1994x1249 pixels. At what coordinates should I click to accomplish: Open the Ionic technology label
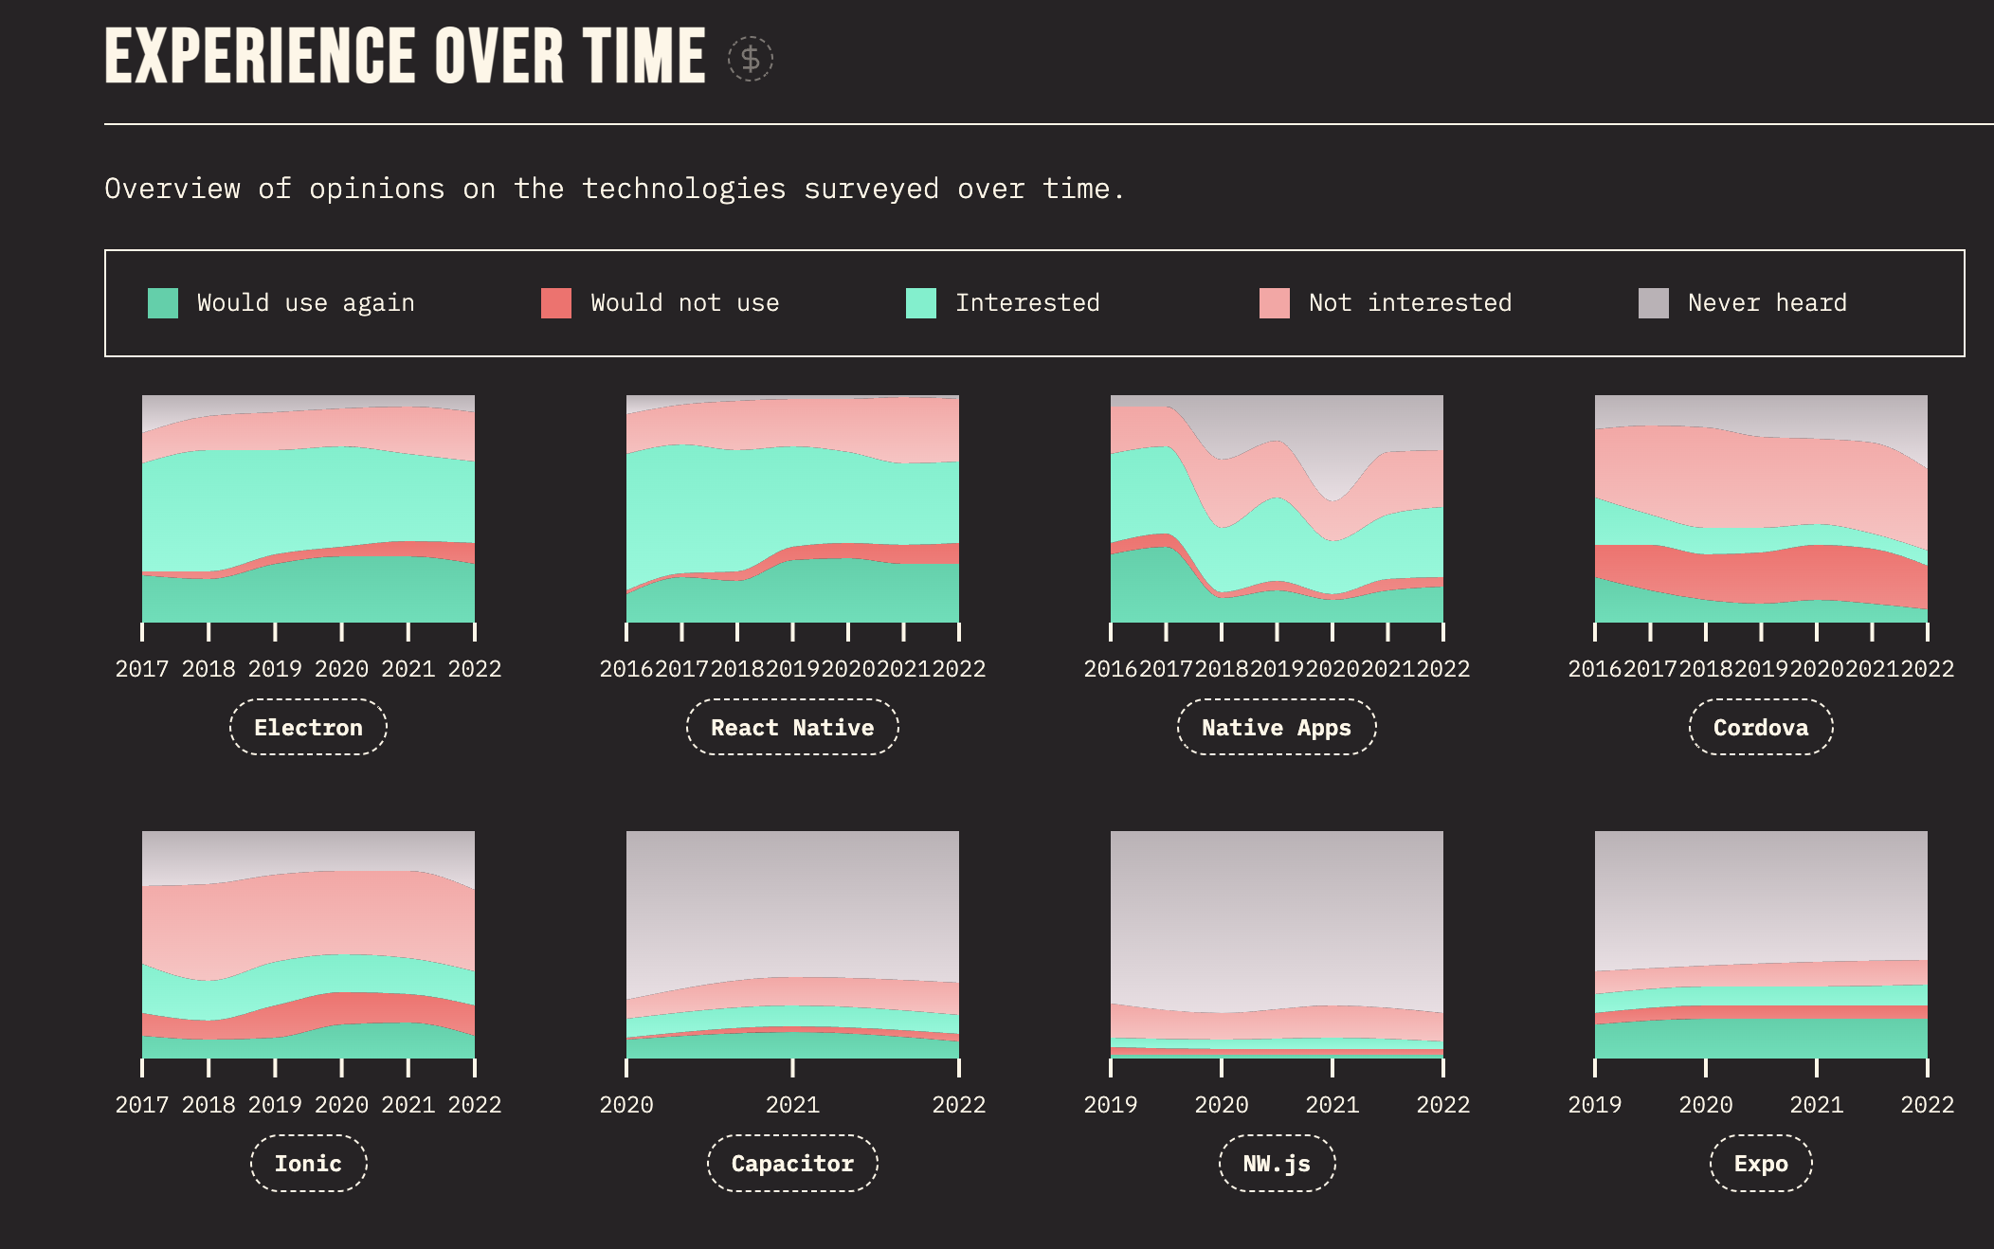308,1163
